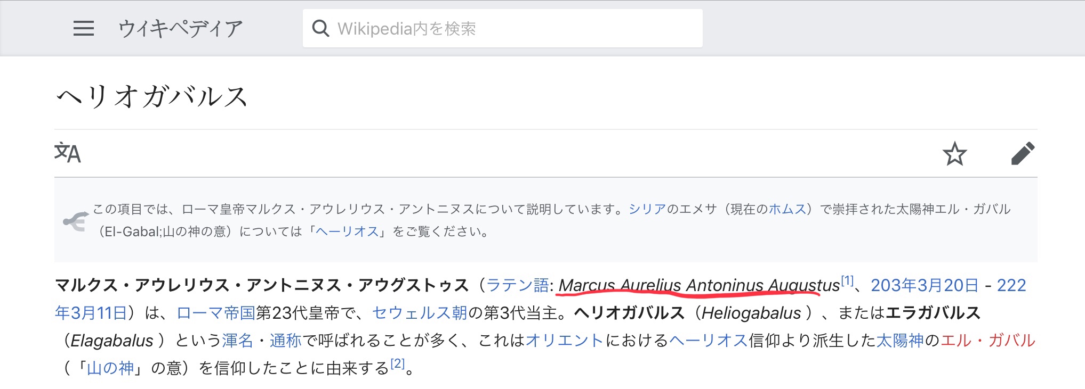Focus the Wikipedia内を検索 search field
Viewport: 1085px width, 389px height.
[x=512, y=29]
